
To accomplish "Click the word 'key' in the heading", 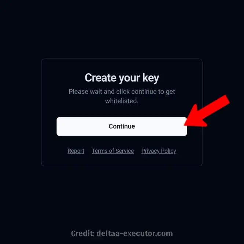I will (x=151, y=78).
